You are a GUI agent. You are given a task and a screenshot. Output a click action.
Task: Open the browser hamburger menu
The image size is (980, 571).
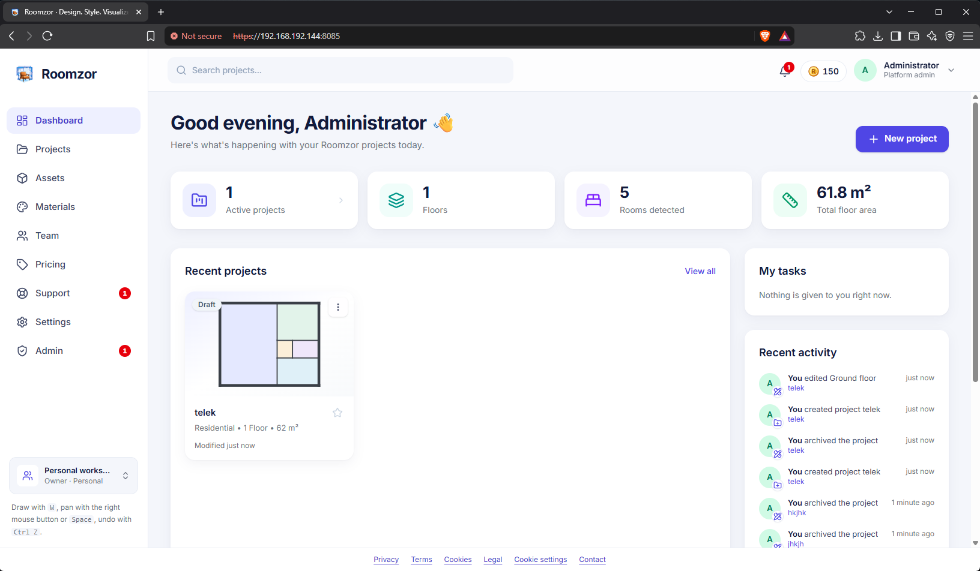coord(968,36)
